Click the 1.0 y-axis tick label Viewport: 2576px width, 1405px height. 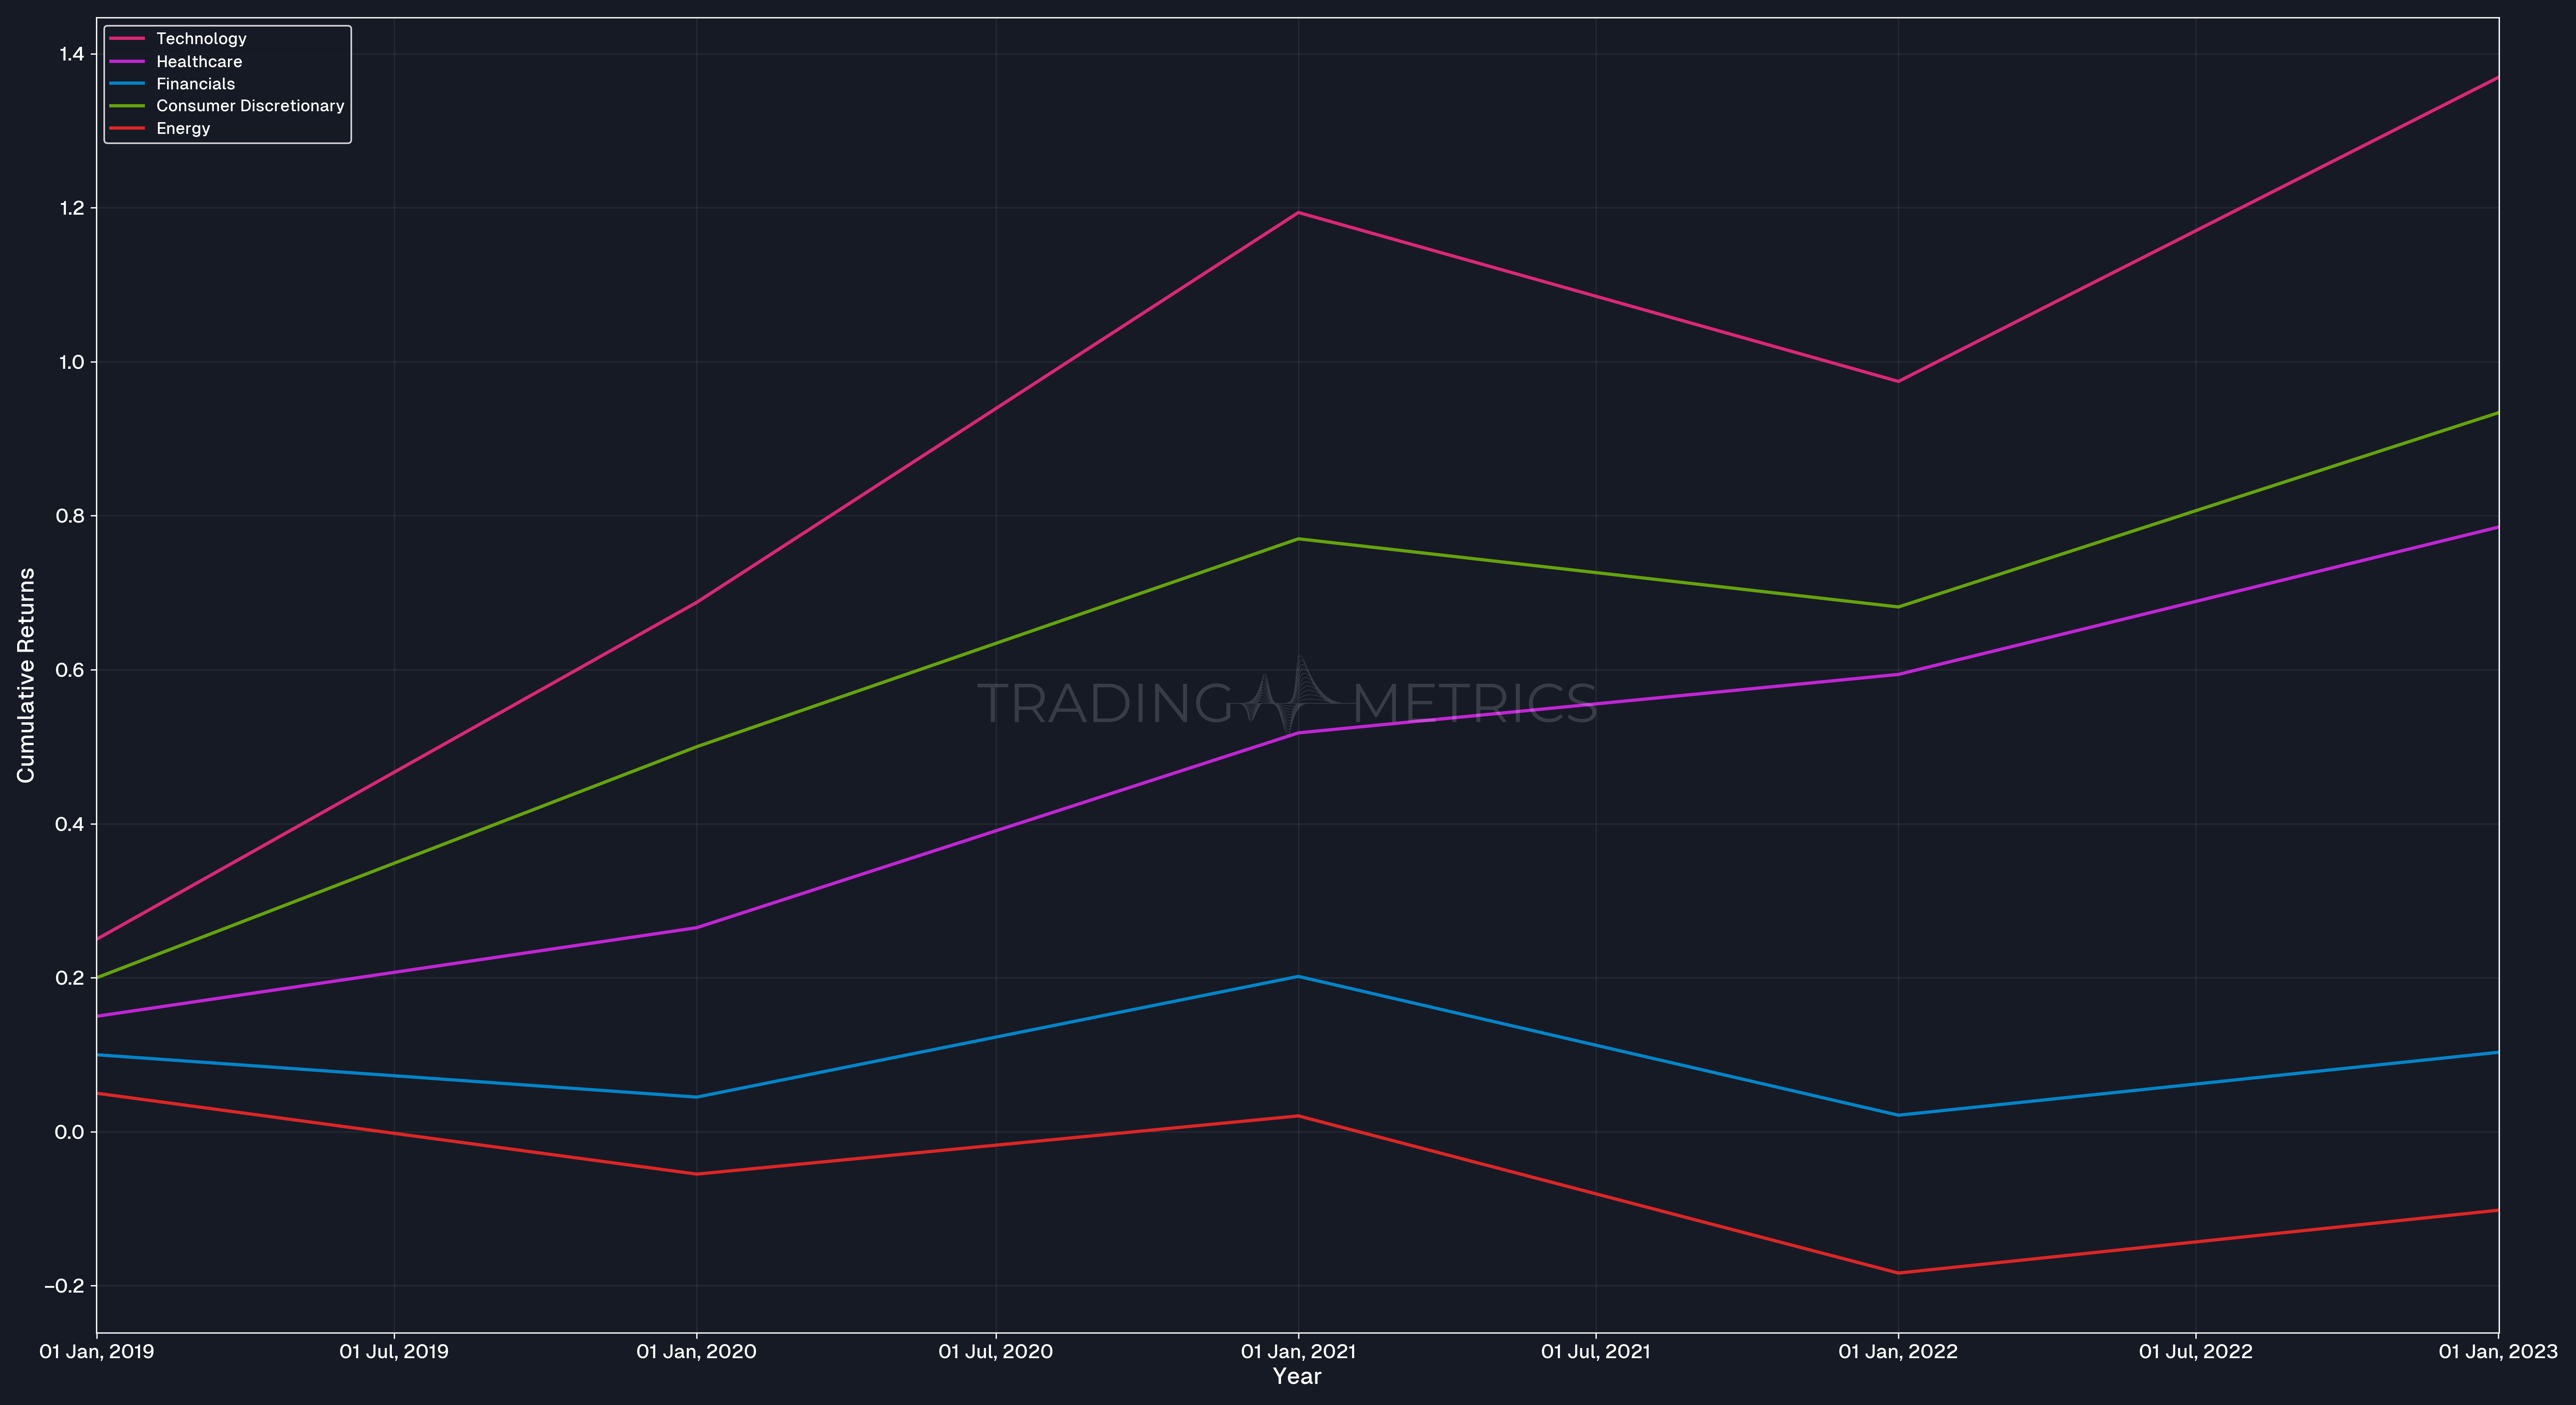tap(71, 362)
